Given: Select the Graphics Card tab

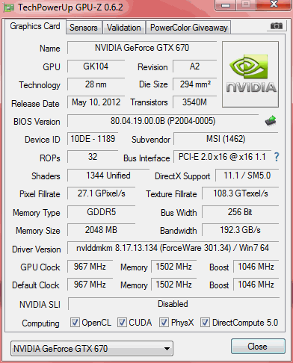Looking at the screenshot, I should pos(35,26).
